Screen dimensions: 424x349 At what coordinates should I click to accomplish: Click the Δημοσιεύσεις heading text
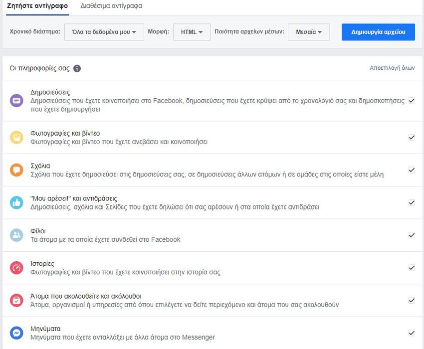click(x=50, y=92)
